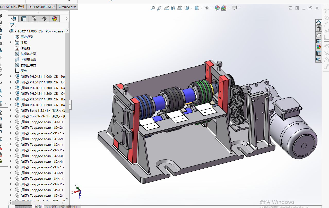The width and height of the screenshot is (329, 208).
Task: Open the PropertyManager tab
Action: pos(24,19)
